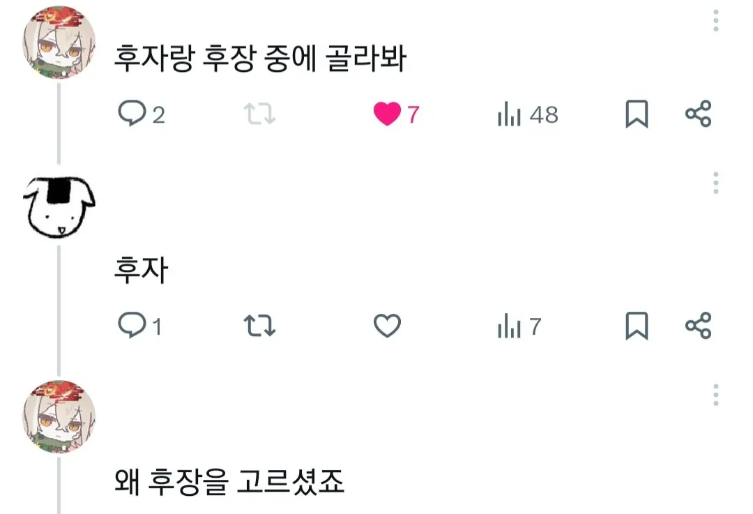The width and height of the screenshot is (753, 514).
Task: Share the '후자' reply
Action: [698, 326]
